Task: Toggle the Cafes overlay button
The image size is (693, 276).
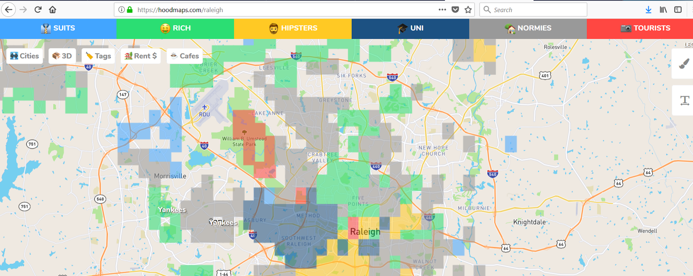Action: [185, 56]
